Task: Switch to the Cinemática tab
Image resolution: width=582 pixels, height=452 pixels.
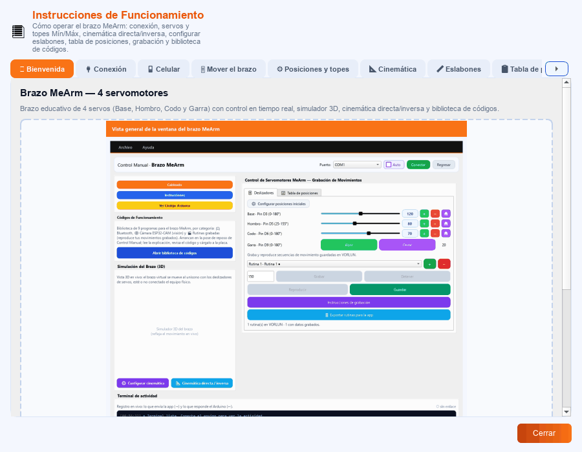Action: (x=393, y=69)
